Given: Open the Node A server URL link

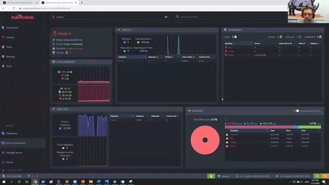Looking at the screenshot, I should click(x=69, y=40).
